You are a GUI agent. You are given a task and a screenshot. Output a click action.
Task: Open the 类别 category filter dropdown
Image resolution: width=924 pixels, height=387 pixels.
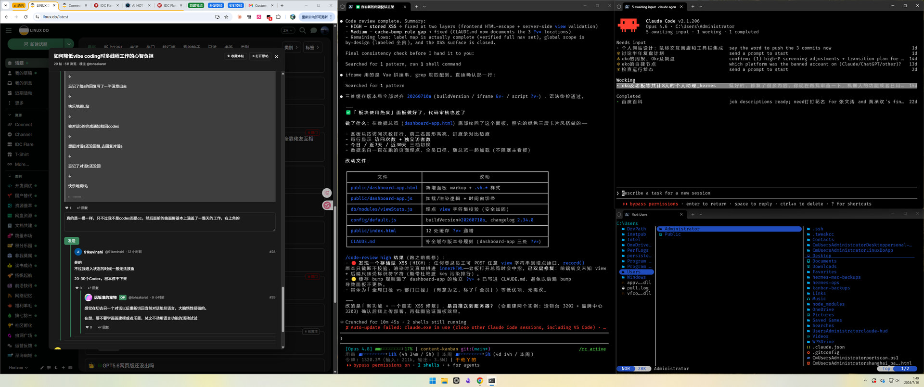click(291, 48)
